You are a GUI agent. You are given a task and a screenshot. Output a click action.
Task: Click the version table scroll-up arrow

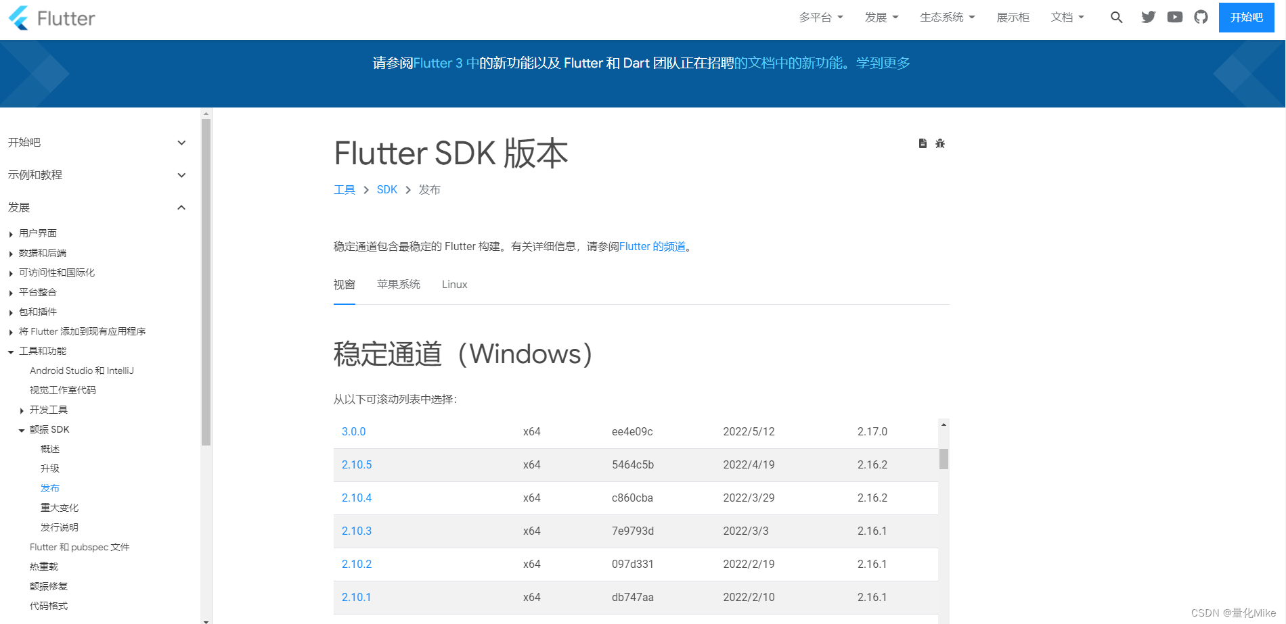[944, 425]
